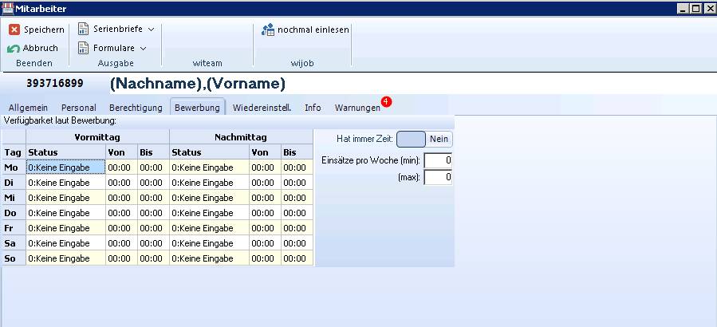Click Sunday Vormittag Von time cell

[122, 258]
